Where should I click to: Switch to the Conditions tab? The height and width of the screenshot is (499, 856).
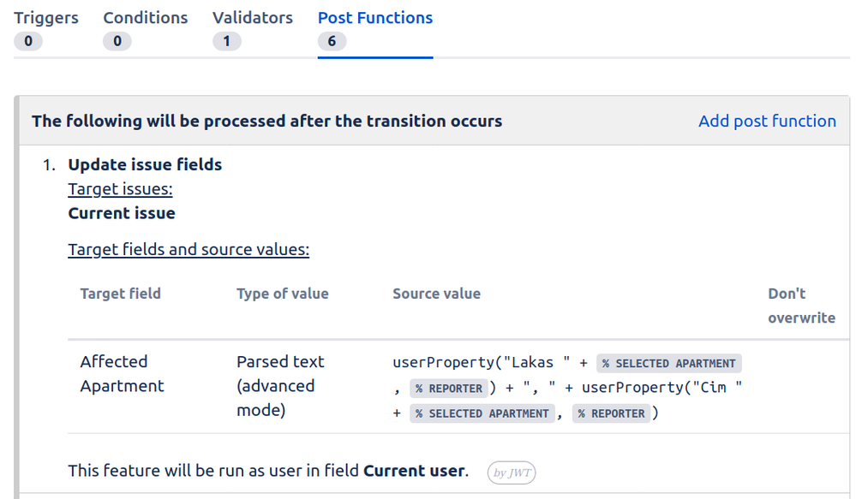[x=146, y=18]
